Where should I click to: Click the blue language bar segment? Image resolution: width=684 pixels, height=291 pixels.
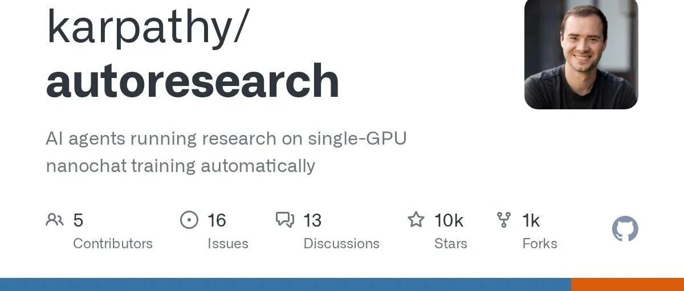[x=285, y=285]
